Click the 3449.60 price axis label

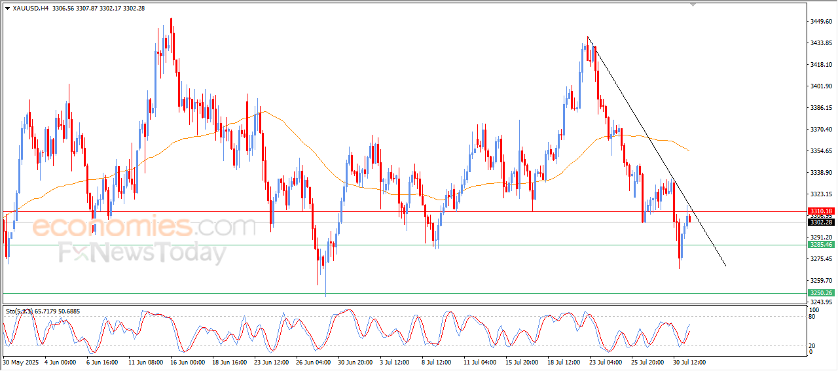click(x=821, y=21)
